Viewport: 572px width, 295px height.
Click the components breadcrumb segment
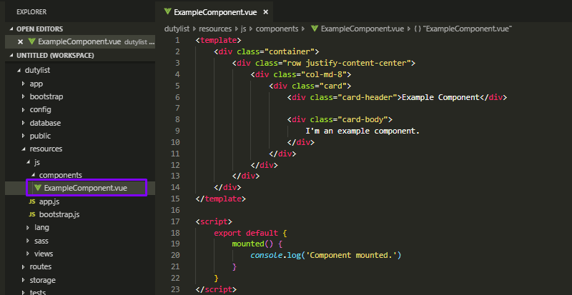pyautogui.click(x=277, y=29)
